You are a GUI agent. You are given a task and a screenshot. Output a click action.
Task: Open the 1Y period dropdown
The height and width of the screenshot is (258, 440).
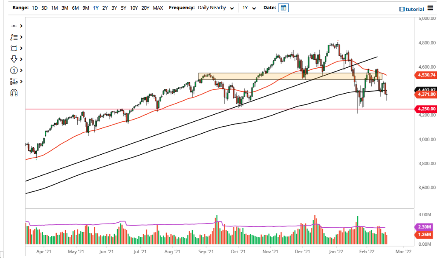pos(250,7)
